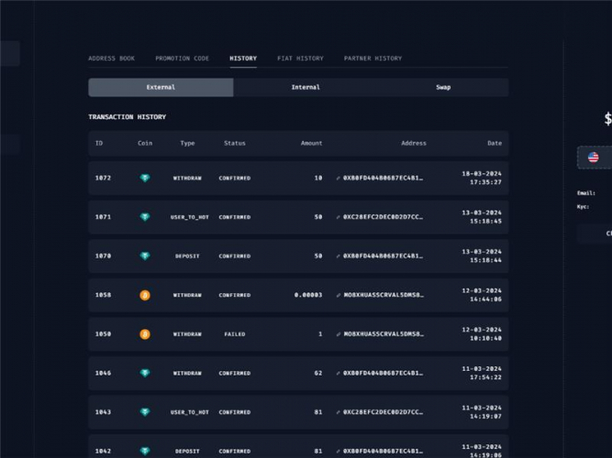This screenshot has width=612, height=458.
Task: Select transaction ID 1046
Action: click(x=103, y=373)
